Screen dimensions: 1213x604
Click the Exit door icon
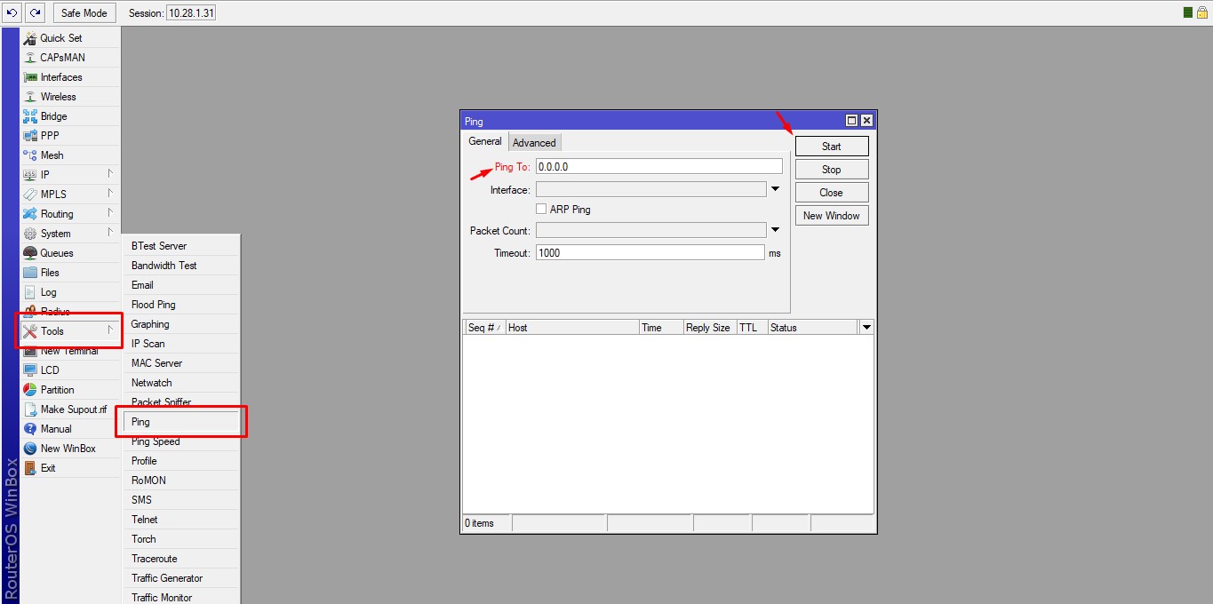click(30, 468)
